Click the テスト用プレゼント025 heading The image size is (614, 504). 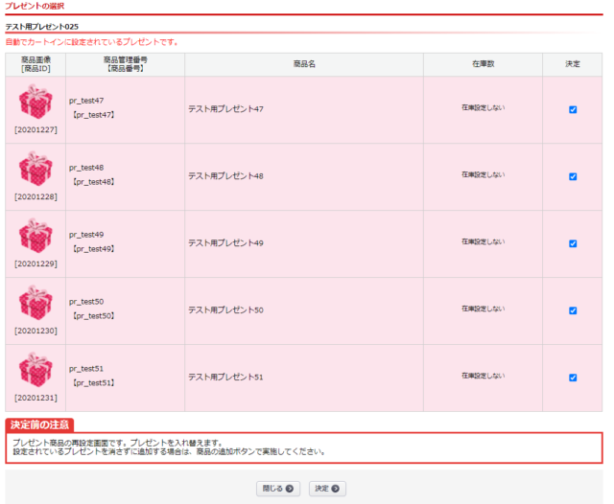pyautogui.click(x=42, y=27)
